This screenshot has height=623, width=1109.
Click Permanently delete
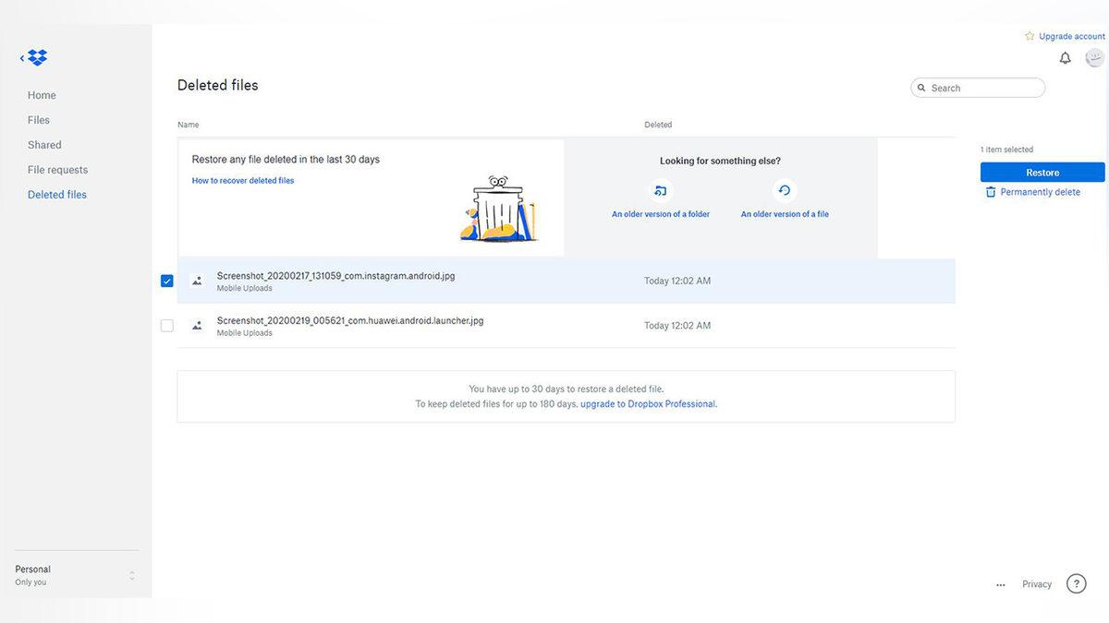[x=1039, y=192]
